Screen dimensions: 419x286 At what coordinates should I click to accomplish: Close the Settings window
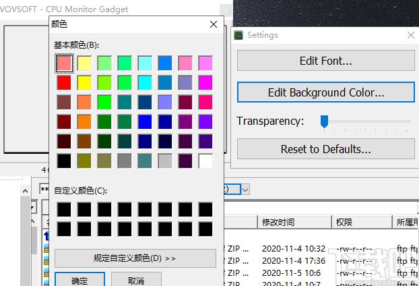411,35
